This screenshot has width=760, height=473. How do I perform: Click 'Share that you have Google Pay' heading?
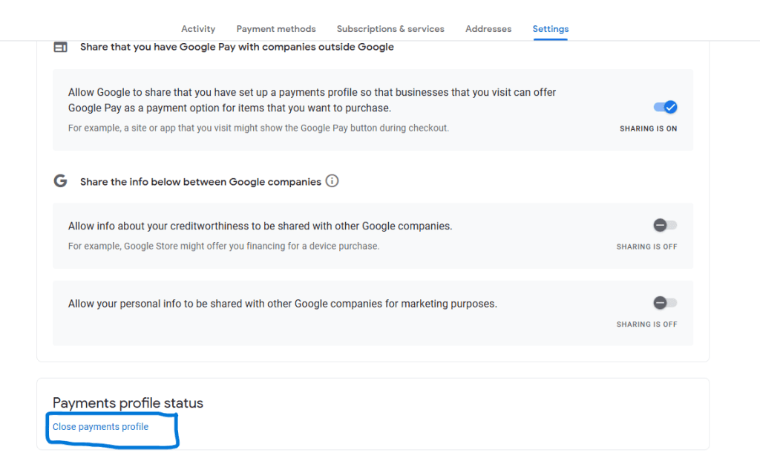pos(237,47)
